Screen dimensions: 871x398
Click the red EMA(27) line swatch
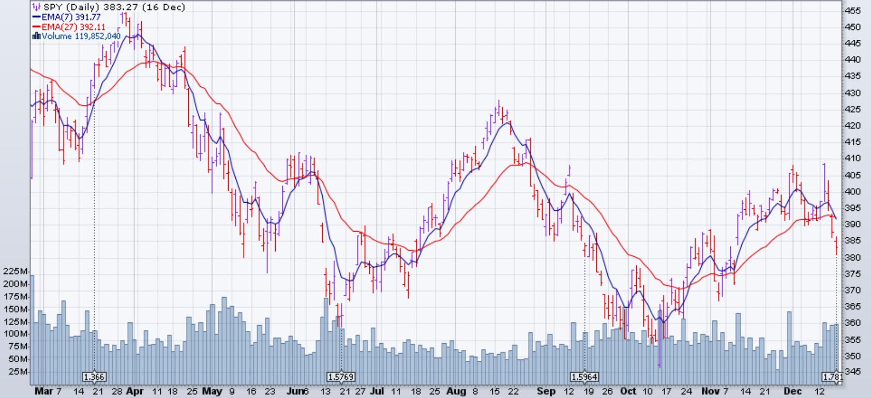(x=36, y=27)
